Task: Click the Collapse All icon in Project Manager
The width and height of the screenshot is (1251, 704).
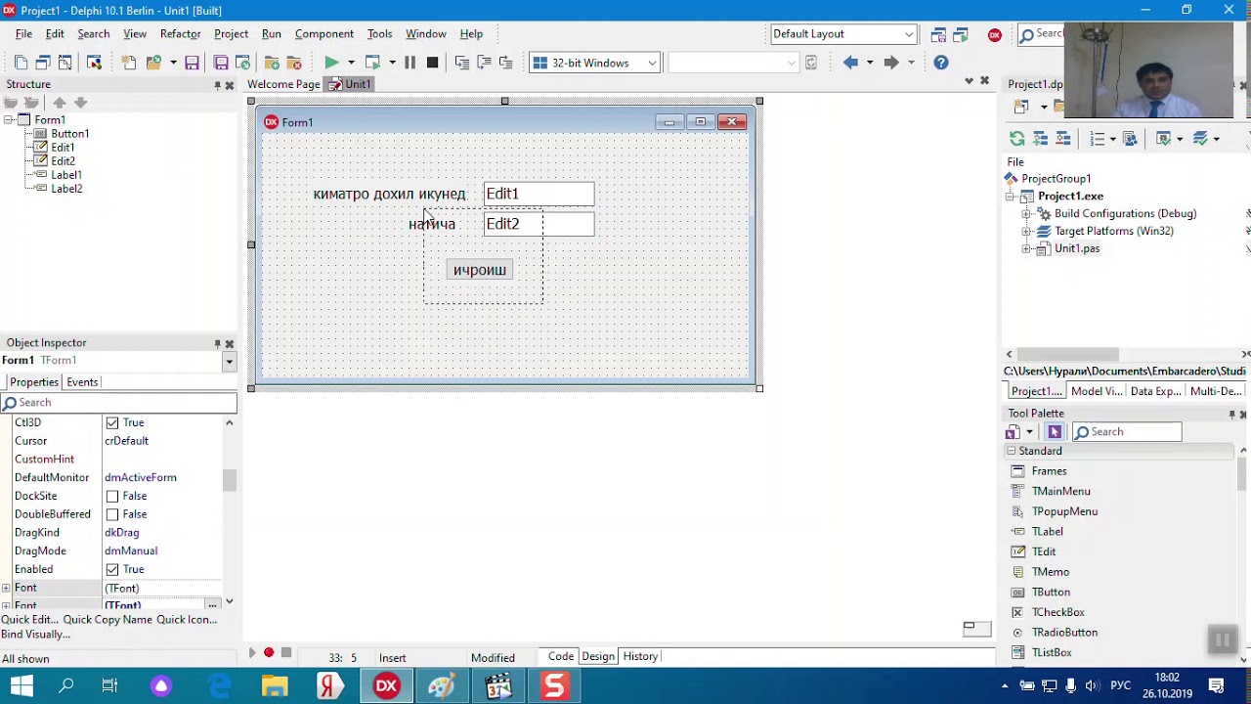Action: coord(1061,139)
